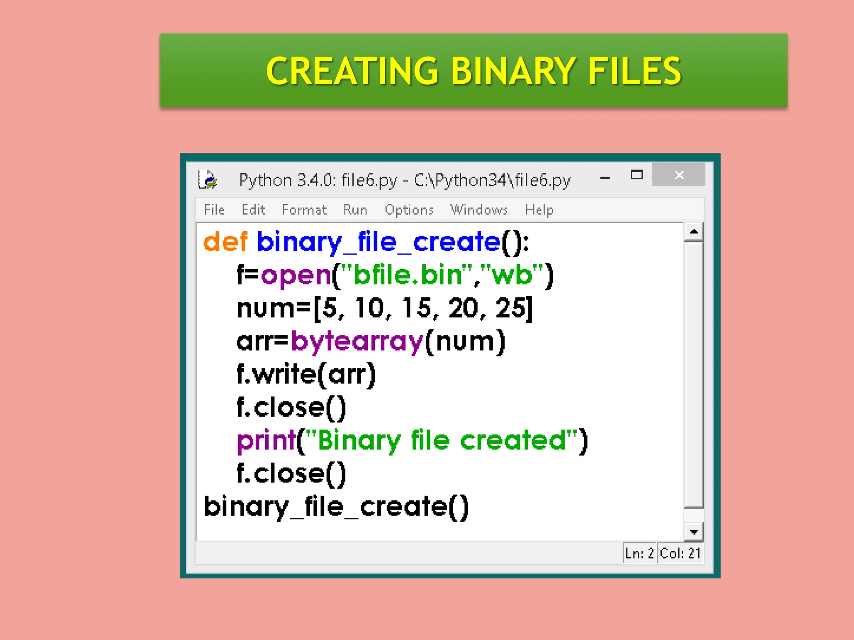Click the num=[5, 10, 15, 20, 25] line
The width and height of the screenshot is (854, 640).
pyautogui.click(x=384, y=309)
